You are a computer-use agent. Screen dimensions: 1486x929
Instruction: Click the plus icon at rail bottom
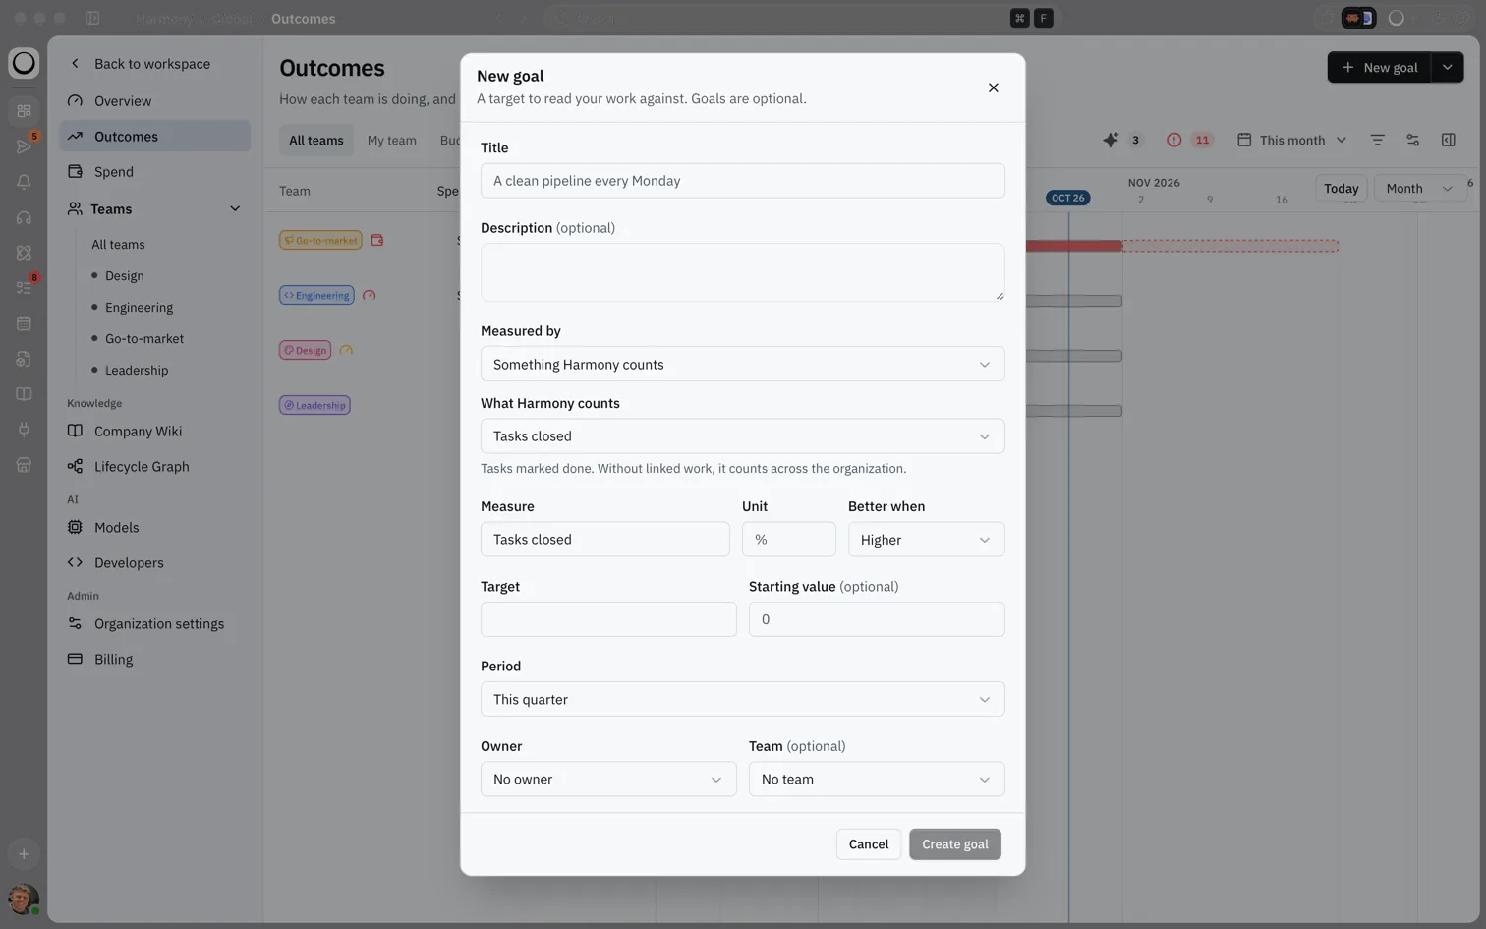(24, 854)
